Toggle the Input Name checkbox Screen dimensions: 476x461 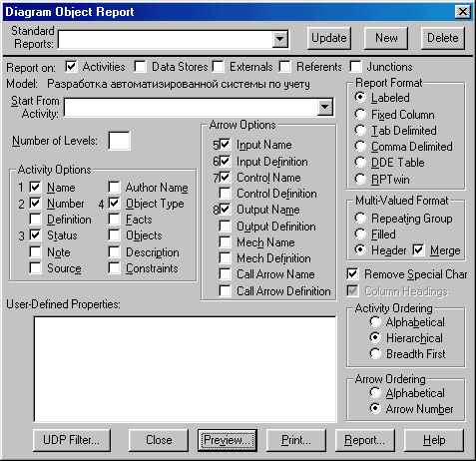(x=225, y=145)
